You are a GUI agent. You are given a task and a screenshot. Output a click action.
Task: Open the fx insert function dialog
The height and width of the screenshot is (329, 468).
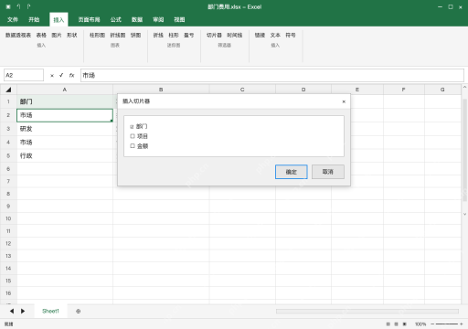point(71,75)
